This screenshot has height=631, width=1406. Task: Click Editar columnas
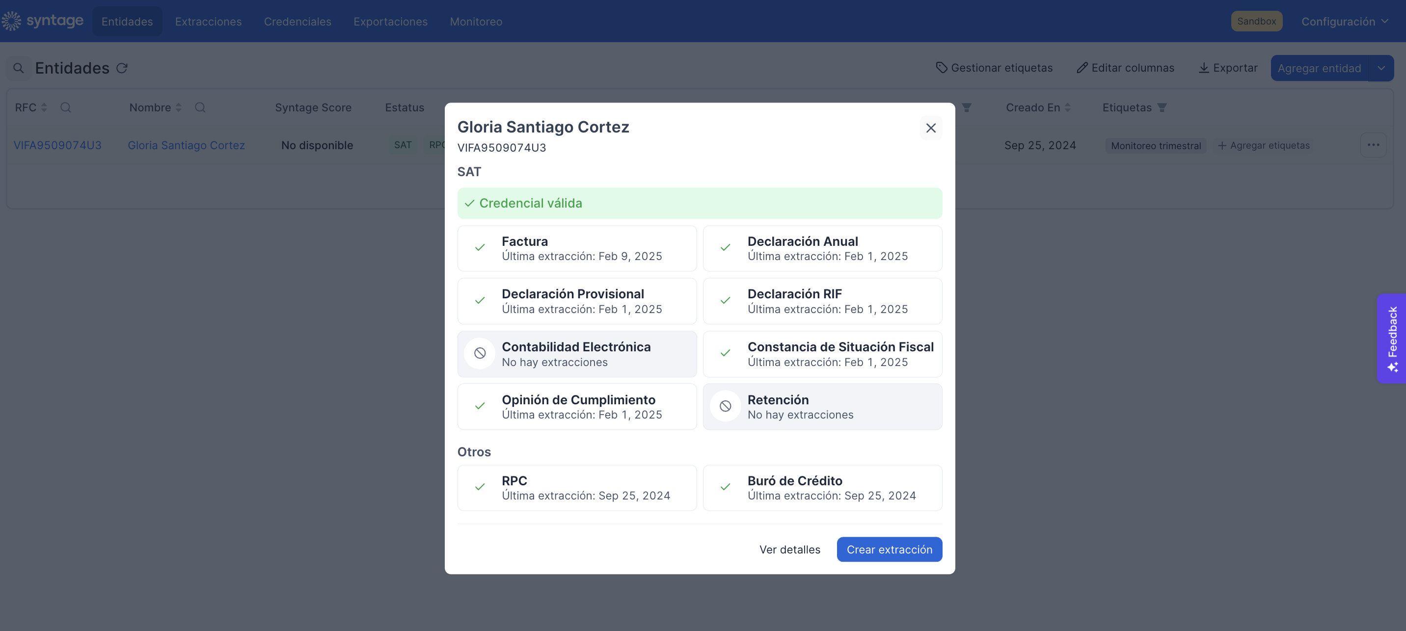point(1125,68)
